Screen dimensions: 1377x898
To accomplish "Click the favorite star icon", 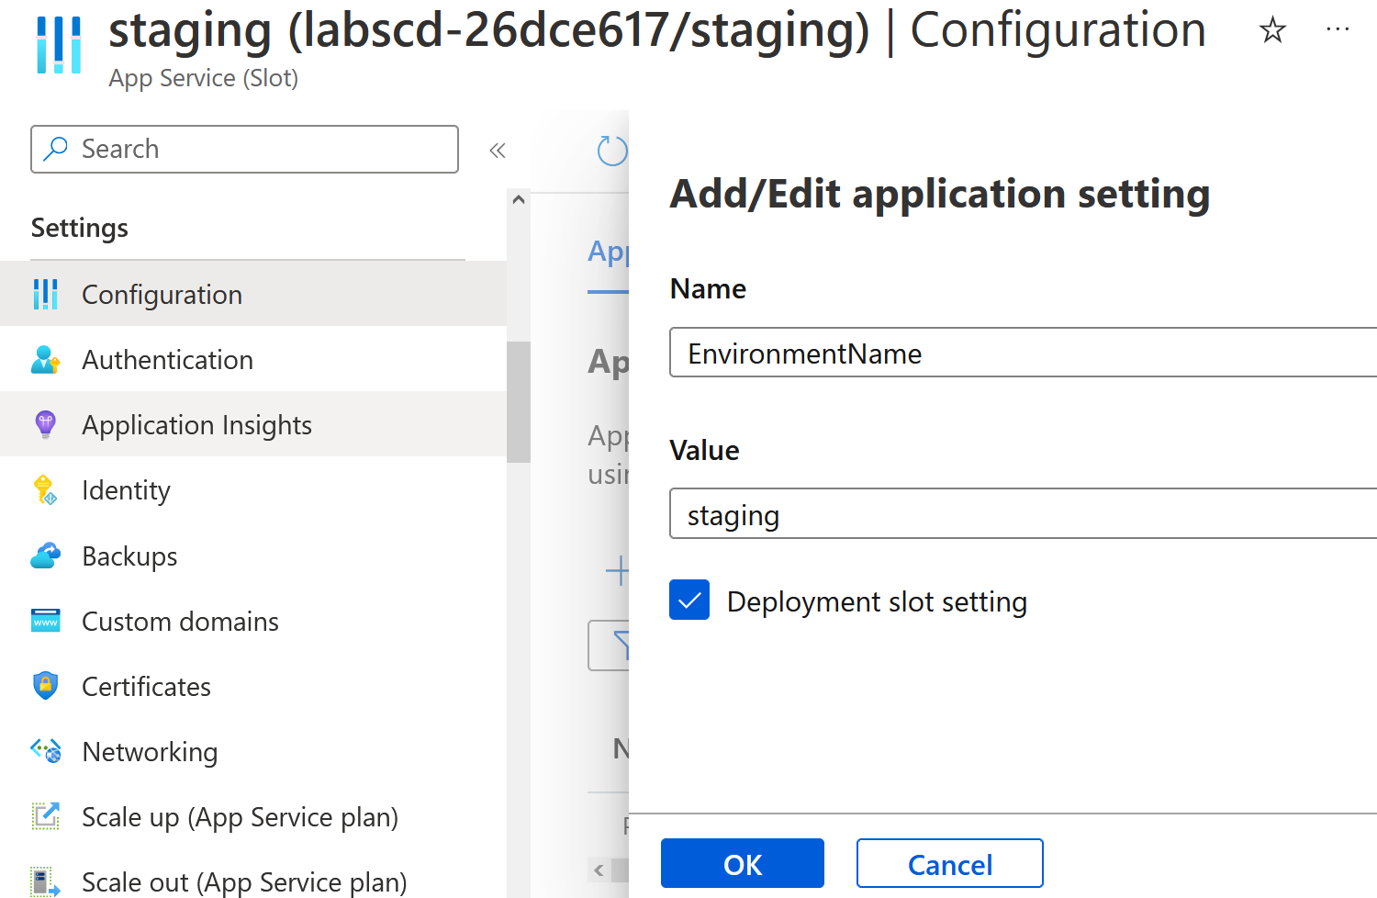I will click(1272, 31).
